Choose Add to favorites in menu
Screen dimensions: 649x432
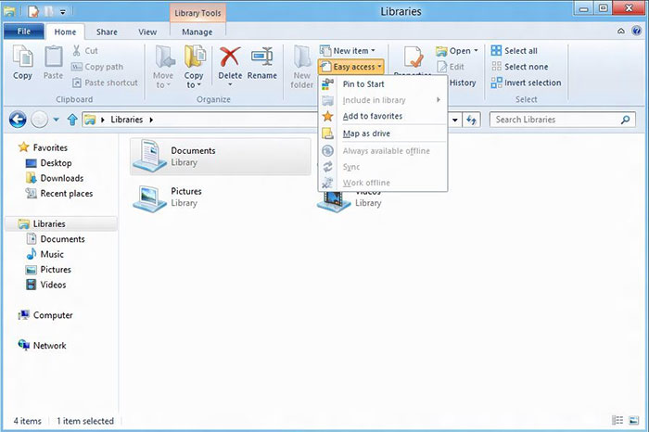tap(372, 116)
